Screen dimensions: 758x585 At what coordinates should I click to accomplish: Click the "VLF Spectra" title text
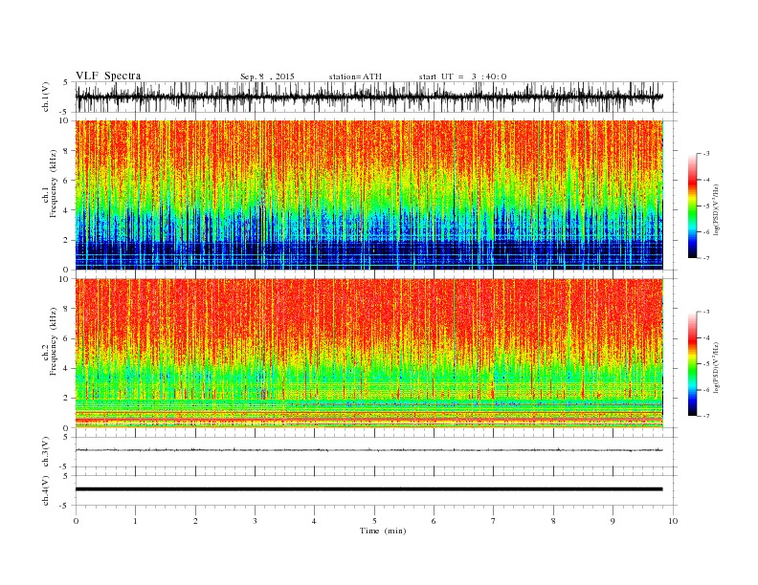point(108,76)
